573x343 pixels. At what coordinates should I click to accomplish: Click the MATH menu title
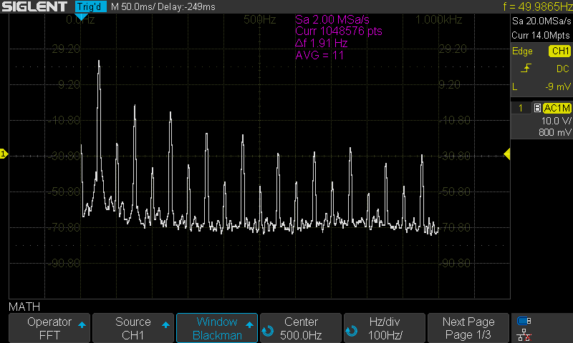[x=24, y=307]
